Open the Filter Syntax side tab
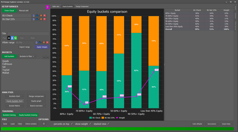This screenshot has height=132, width=238. point(235,25)
